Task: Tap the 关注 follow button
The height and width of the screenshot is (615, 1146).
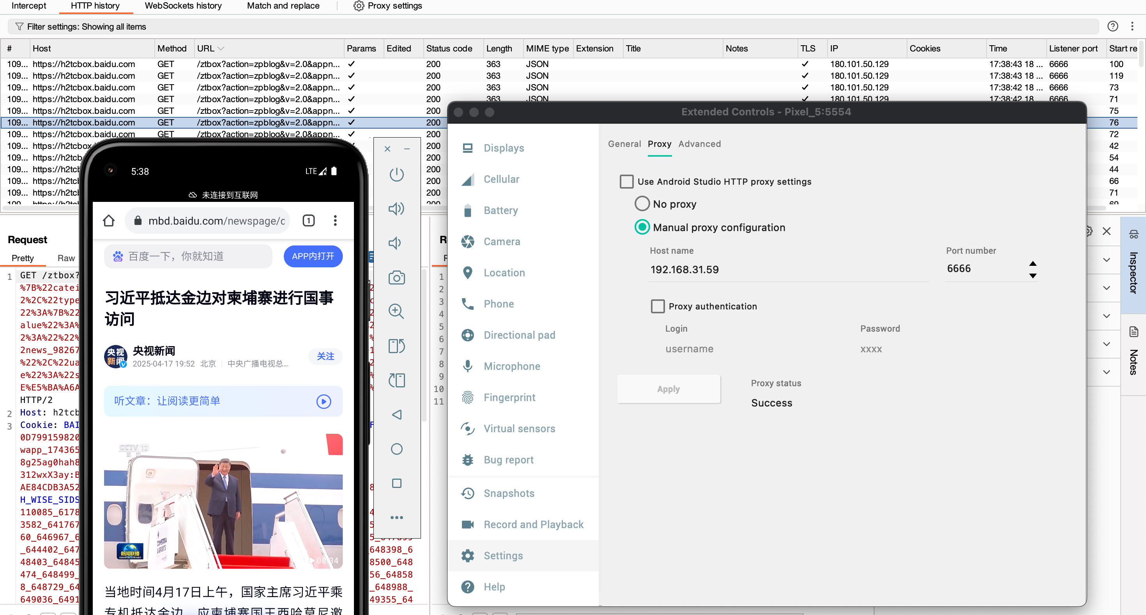Action: pyautogui.click(x=325, y=357)
